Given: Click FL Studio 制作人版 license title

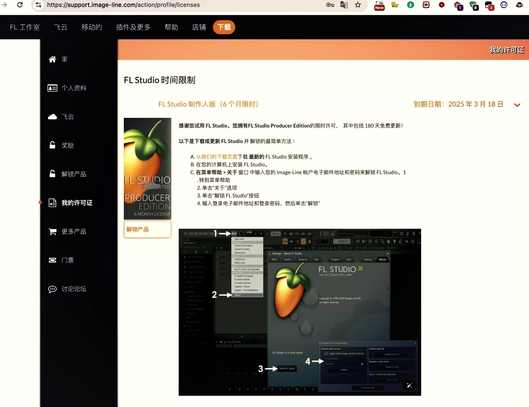Looking at the screenshot, I should point(208,104).
